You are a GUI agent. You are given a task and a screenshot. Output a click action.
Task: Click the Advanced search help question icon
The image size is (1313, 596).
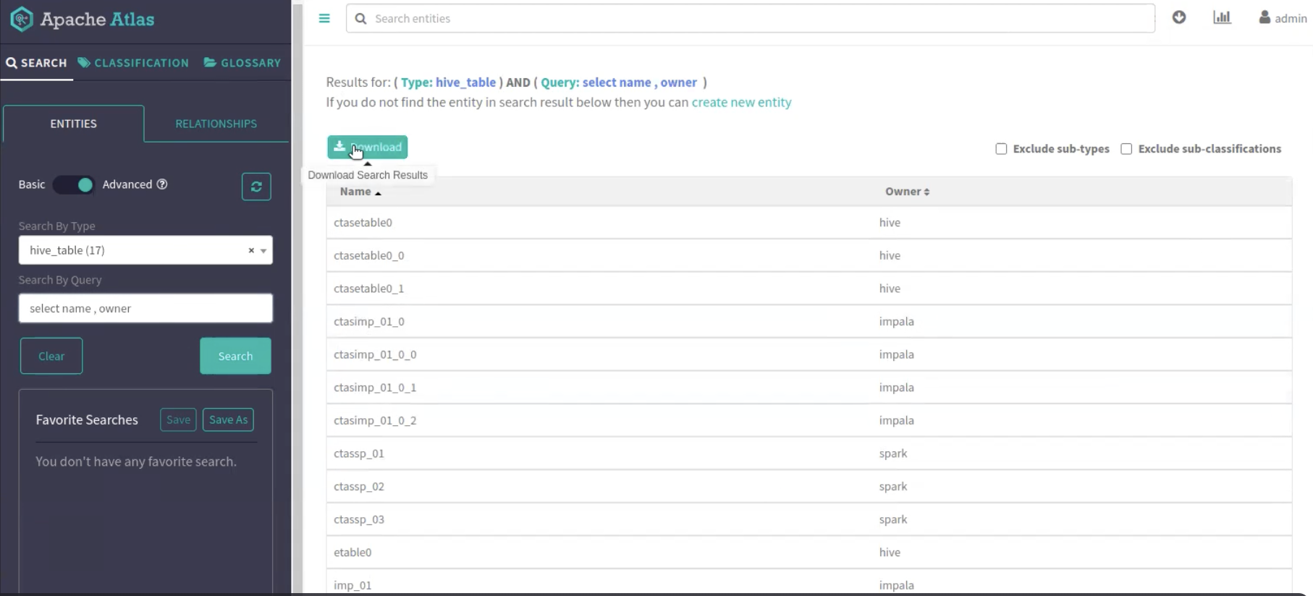pos(162,184)
